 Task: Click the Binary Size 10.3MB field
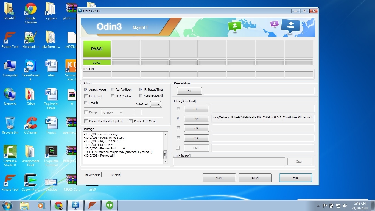pyautogui.click(x=111, y=175)
